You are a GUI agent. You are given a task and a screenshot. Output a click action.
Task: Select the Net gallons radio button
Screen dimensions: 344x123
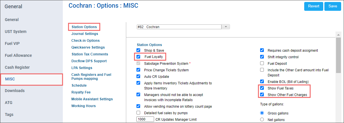[x=262, y=120]
